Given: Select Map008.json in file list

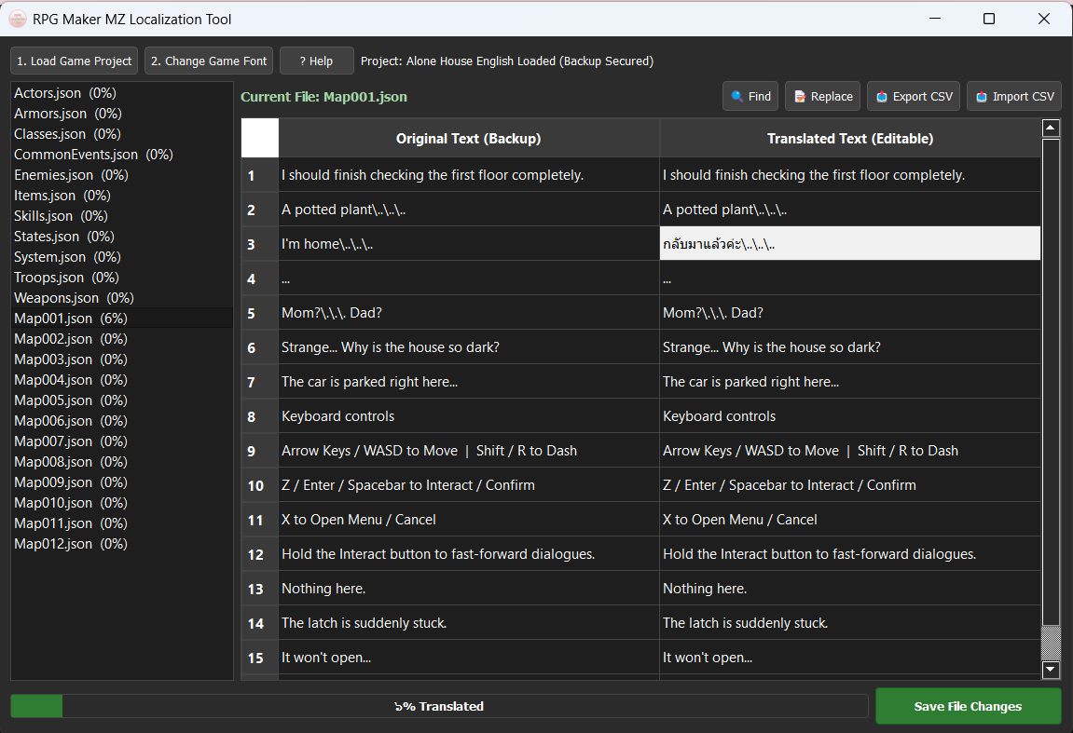Looking at the screenshot, I should point(122,462).
